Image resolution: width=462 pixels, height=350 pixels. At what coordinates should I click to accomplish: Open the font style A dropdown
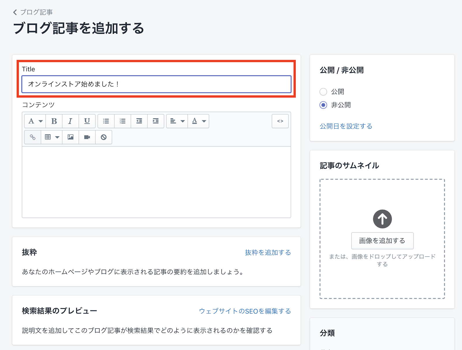(x=35, y=121)
